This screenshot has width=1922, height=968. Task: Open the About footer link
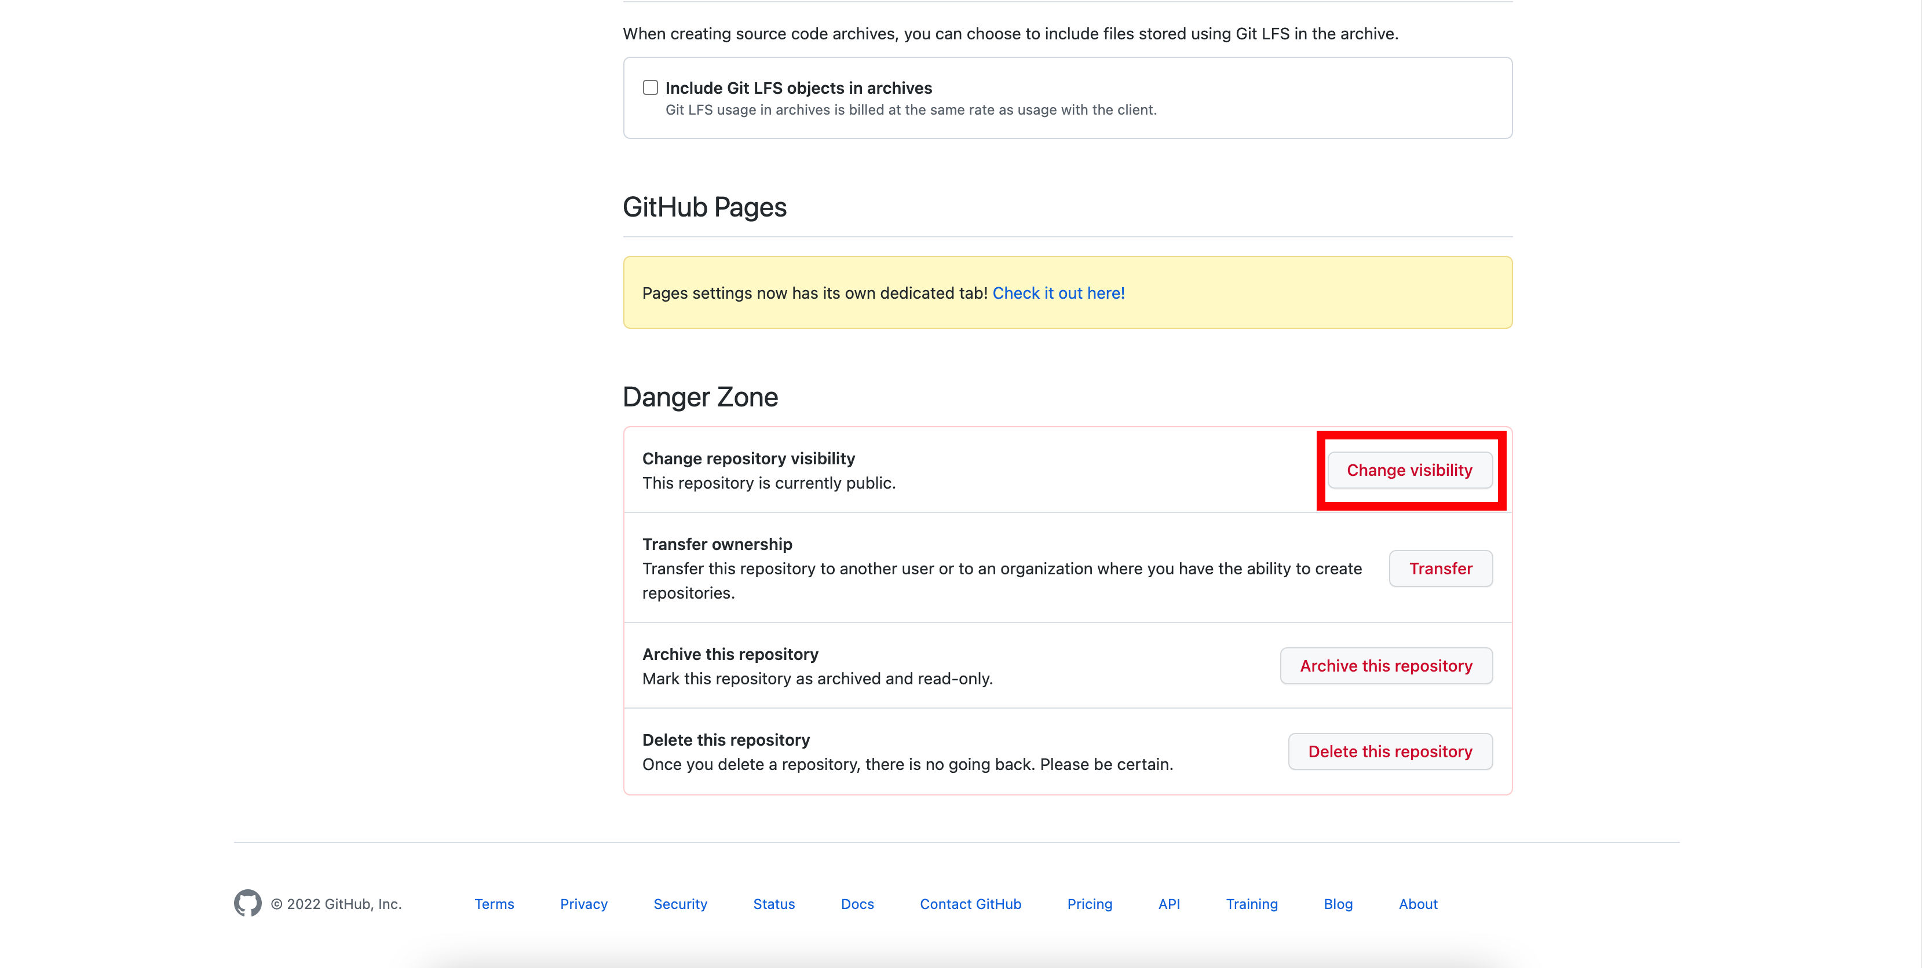coord(1417,904)
